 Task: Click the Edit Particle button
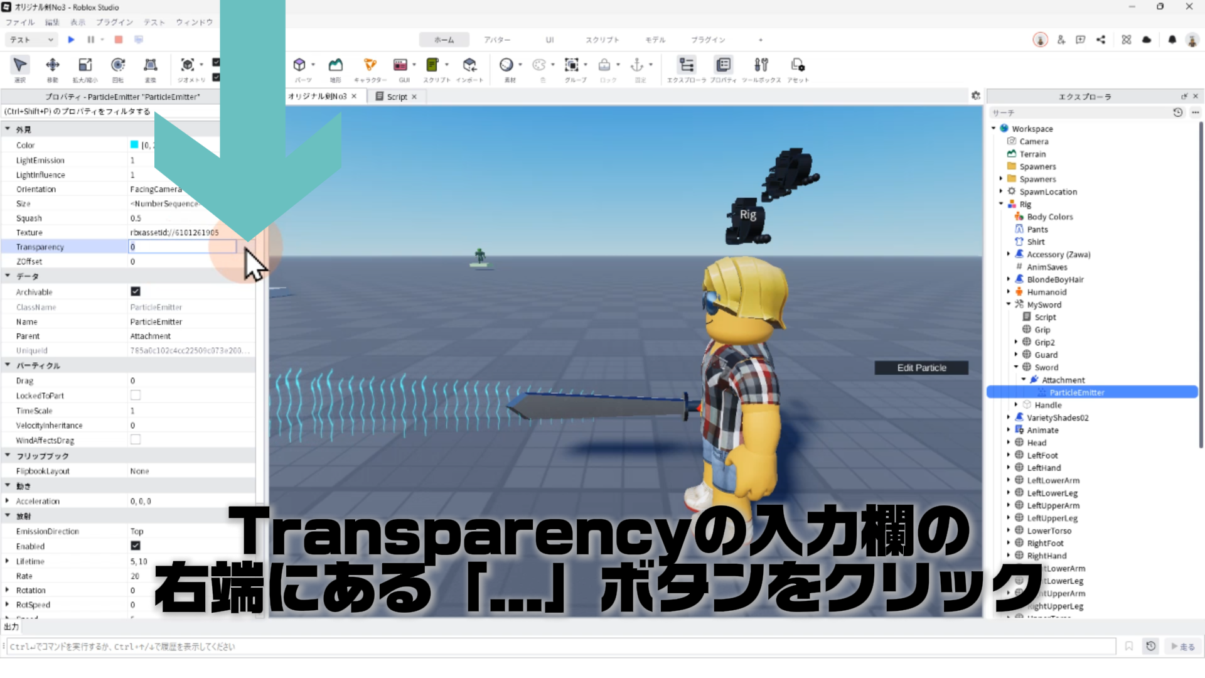click(x=921, y=368)
